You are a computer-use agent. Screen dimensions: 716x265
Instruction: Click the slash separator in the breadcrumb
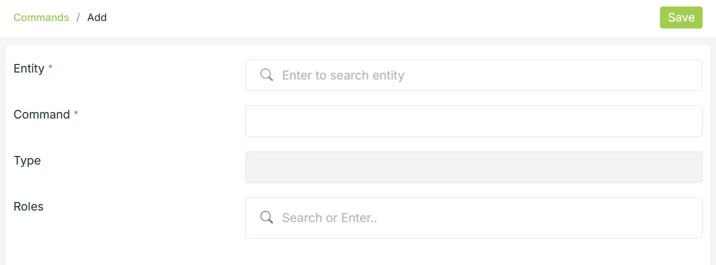pos(78,17)
